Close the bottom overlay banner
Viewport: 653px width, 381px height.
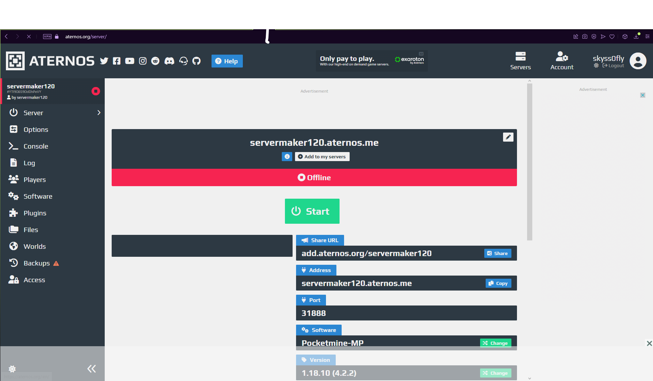649,343
